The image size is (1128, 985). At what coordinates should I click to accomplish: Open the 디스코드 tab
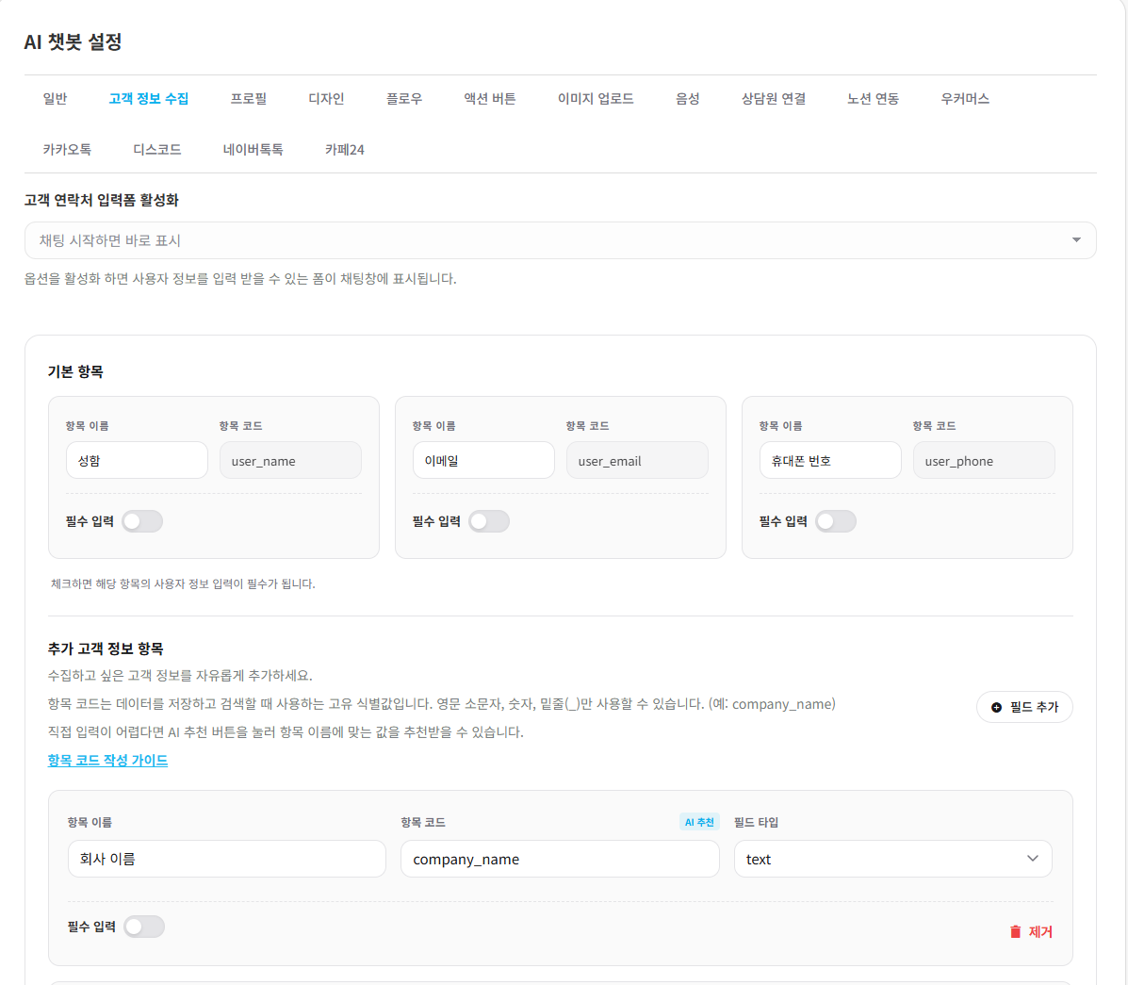point(157,150)
